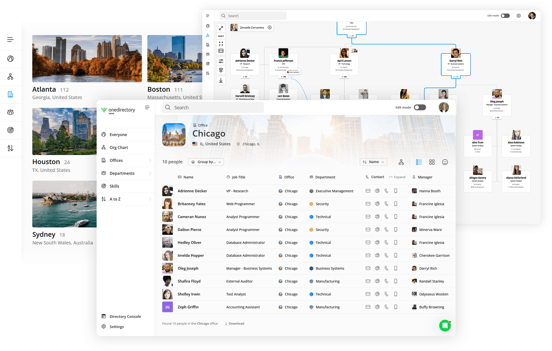Click the Search field in org chart window
Image resolution: width=552 pixels, height=351 pixels.
point(253,16)
